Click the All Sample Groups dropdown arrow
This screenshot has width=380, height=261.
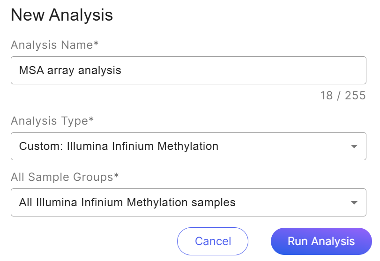tap(354, 203)
